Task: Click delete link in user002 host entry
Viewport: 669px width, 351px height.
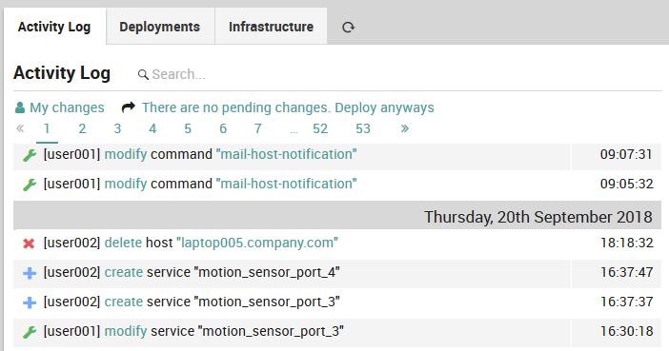Action: (123, 243)
